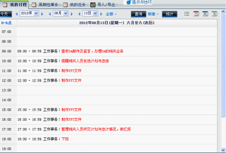
Task: Go to previous year arrow
Action: [17, 14]
